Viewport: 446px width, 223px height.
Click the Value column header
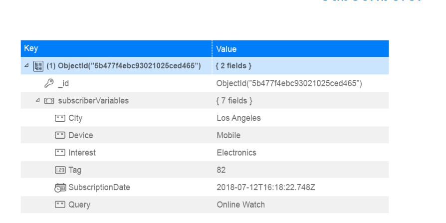coord(226,49)
